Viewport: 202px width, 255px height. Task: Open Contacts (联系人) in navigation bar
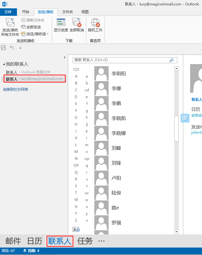60,241
